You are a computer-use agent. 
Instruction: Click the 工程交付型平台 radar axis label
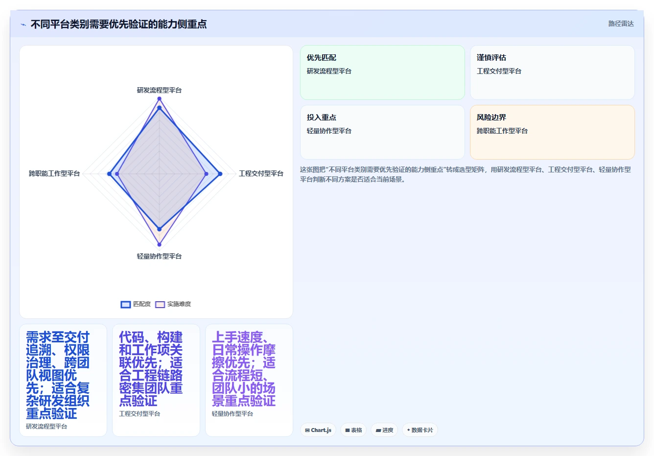tap(261, 173)
